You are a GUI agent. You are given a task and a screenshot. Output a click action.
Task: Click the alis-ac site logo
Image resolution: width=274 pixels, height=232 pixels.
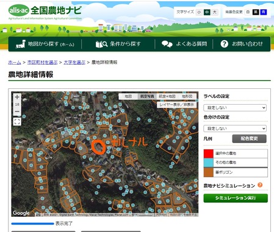(19, 10)
